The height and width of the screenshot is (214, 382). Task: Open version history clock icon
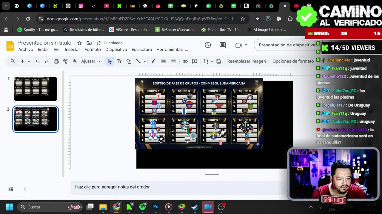pos(208,45)
